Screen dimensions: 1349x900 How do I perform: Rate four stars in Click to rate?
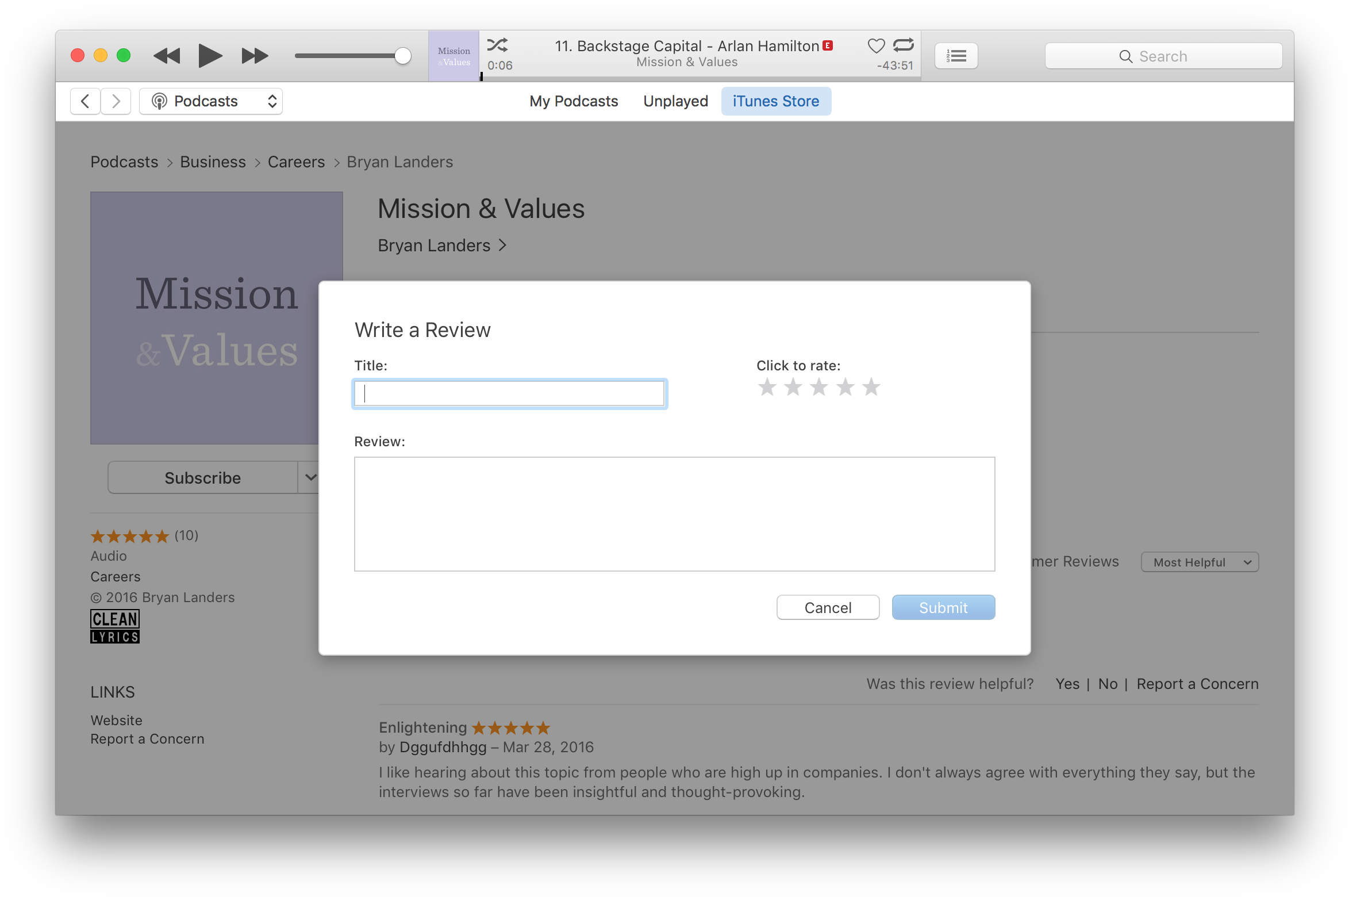845,387
